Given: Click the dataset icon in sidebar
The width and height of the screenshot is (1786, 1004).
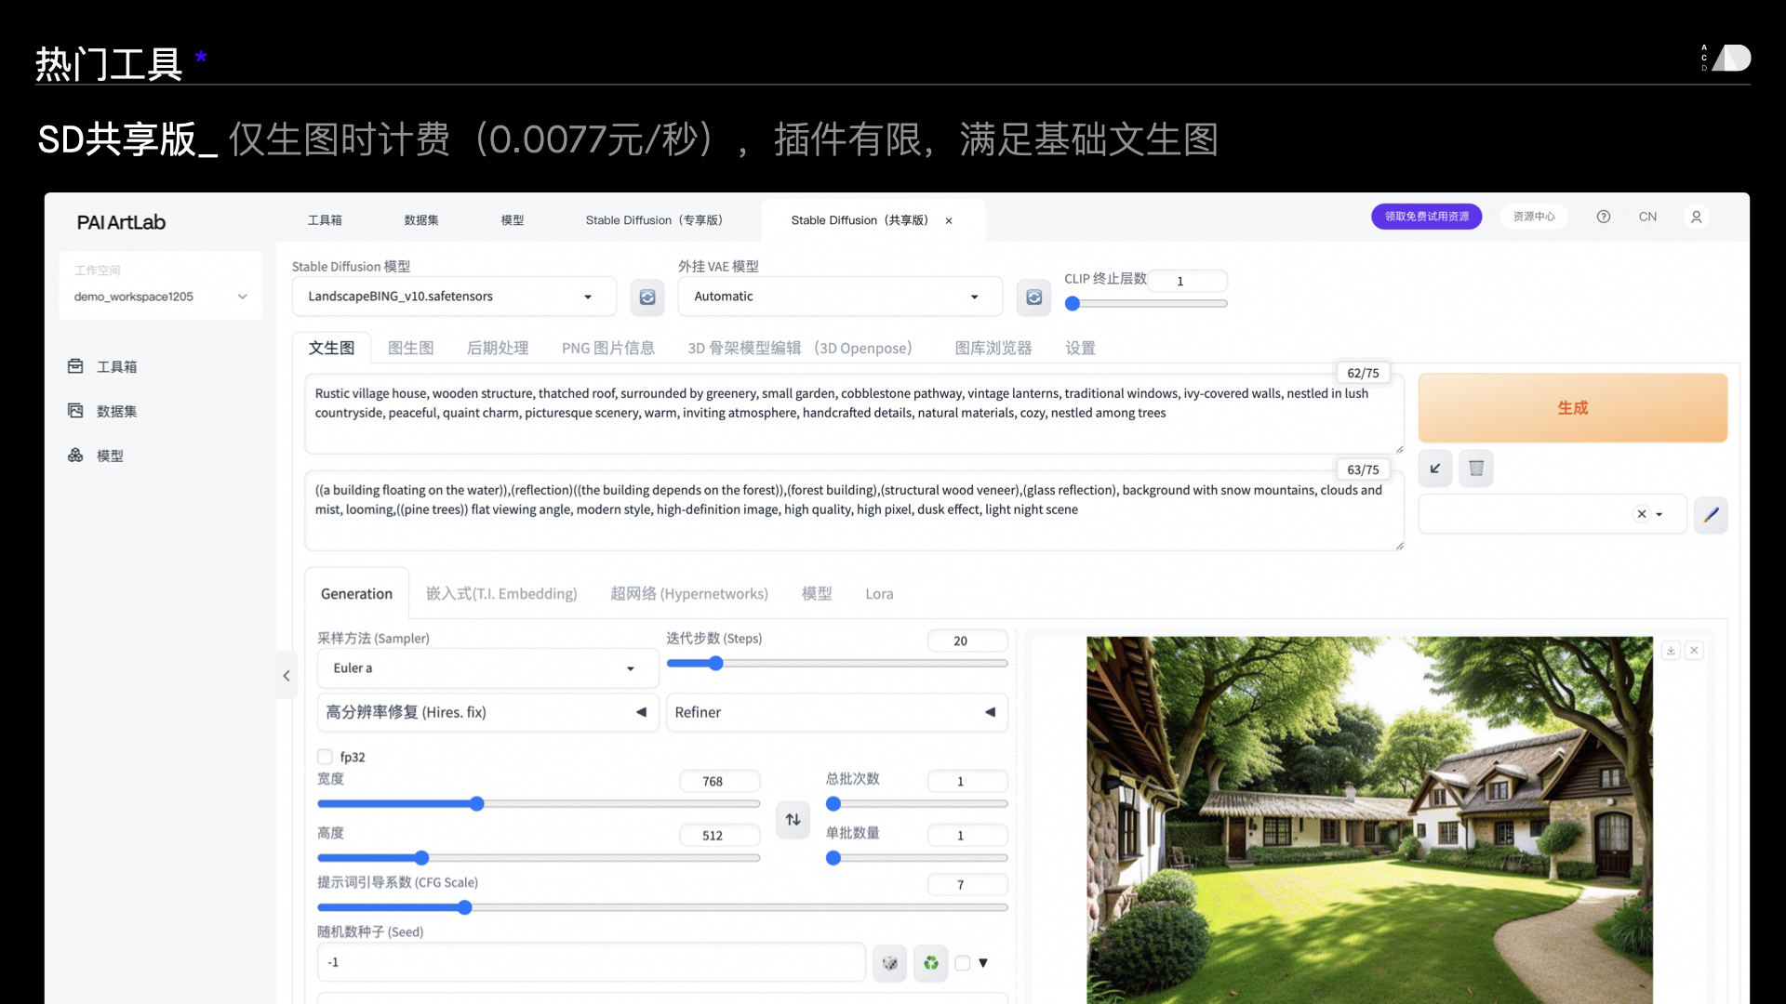Looking at the screenshot, I should point(75,411).
